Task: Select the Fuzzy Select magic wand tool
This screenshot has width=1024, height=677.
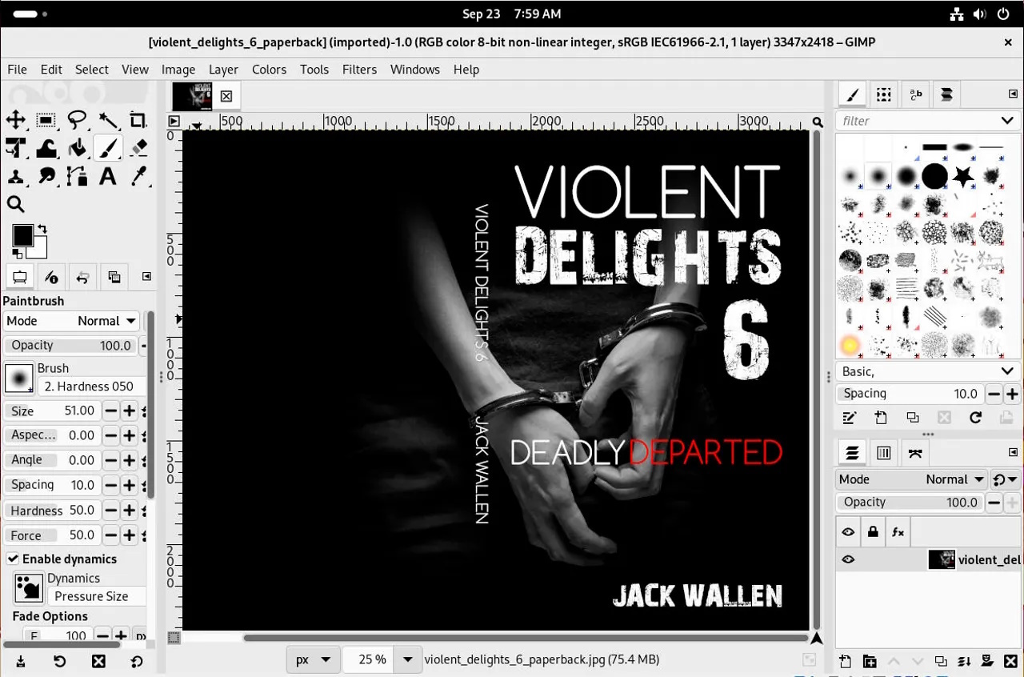Action: point(107,120)
